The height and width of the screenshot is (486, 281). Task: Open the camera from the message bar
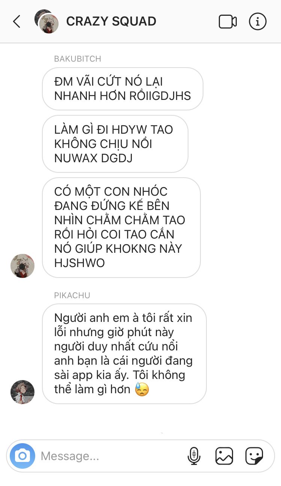22,456
